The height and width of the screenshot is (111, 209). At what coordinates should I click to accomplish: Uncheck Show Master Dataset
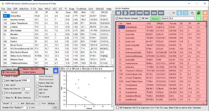(x=117, y=18)
